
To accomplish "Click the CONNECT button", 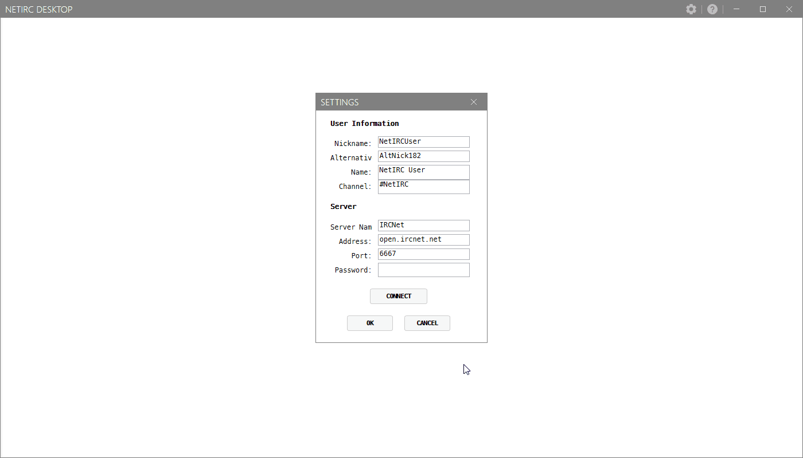I will point(399,296).
